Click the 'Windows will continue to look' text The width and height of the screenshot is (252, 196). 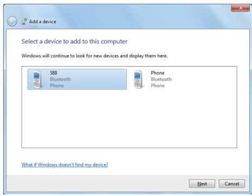(94, 56)
